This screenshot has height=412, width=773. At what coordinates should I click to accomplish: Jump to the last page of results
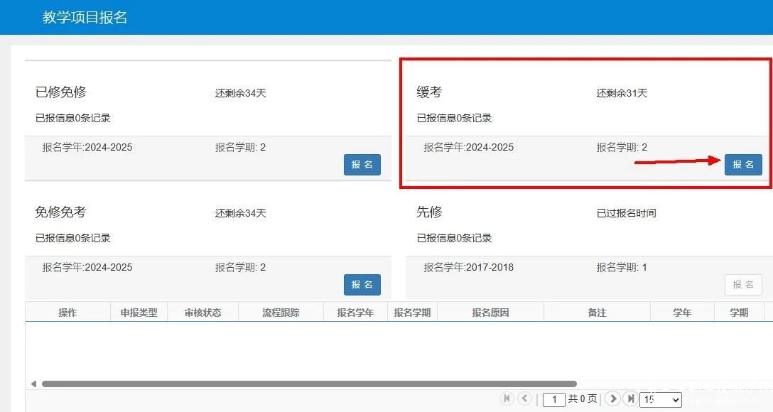(629, 399)
